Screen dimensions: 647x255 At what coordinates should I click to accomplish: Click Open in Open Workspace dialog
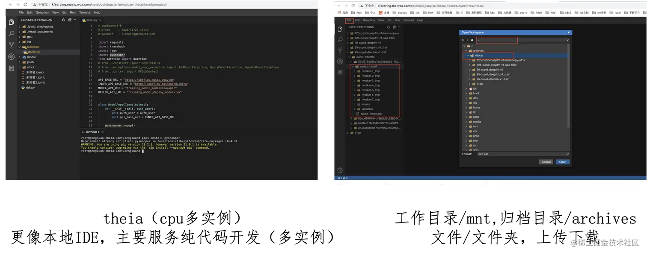click(x=563, y=162)
